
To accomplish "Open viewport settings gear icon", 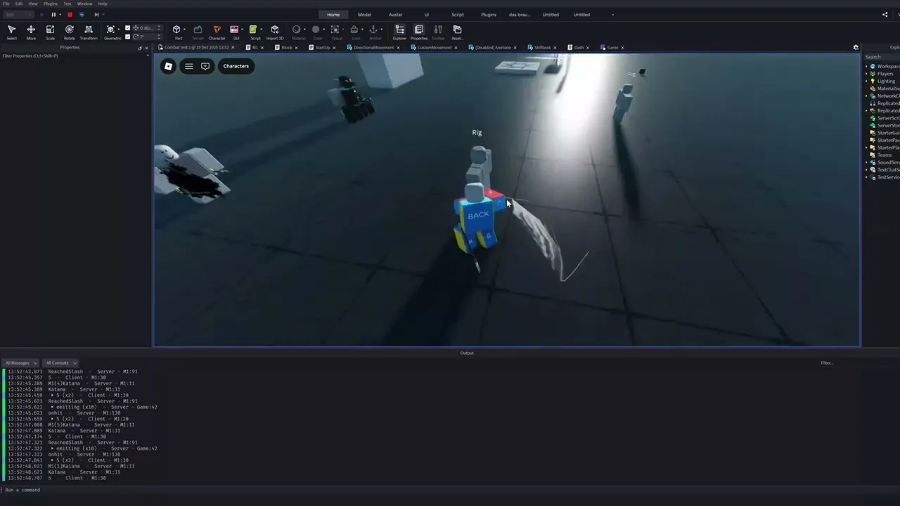I will tap(856, 48).
